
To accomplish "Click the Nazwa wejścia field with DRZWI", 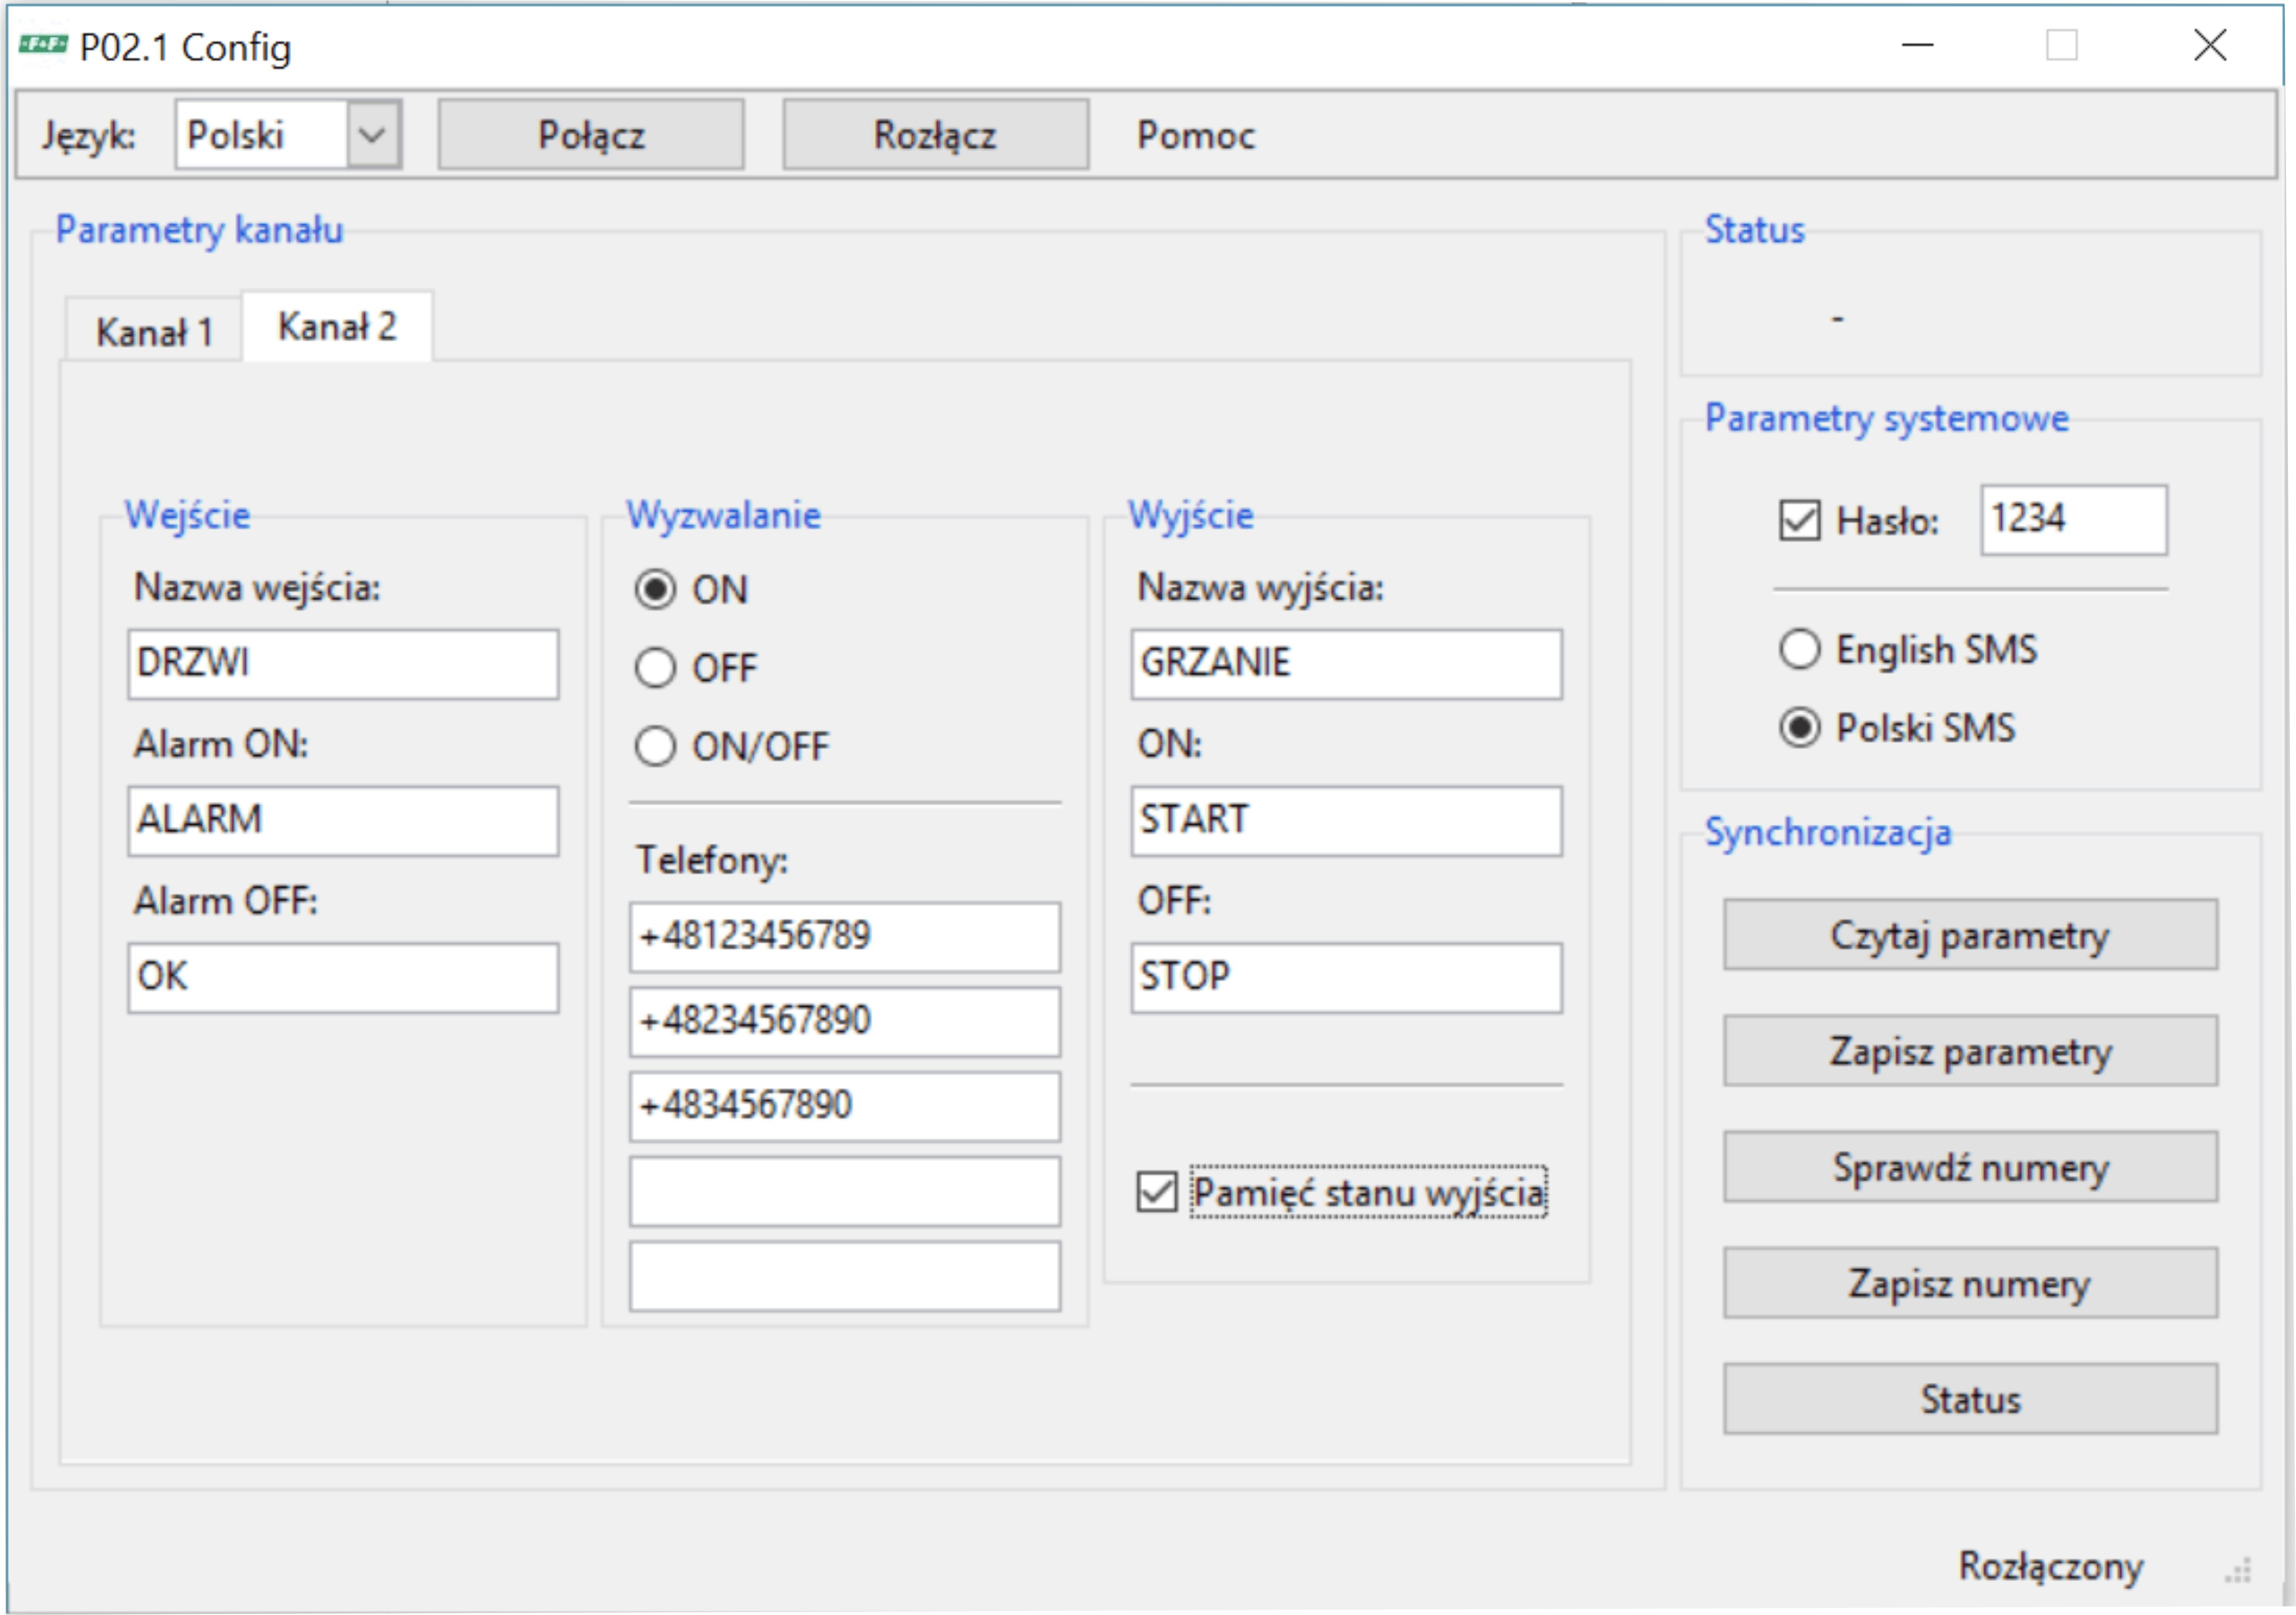I will point(343,664).
